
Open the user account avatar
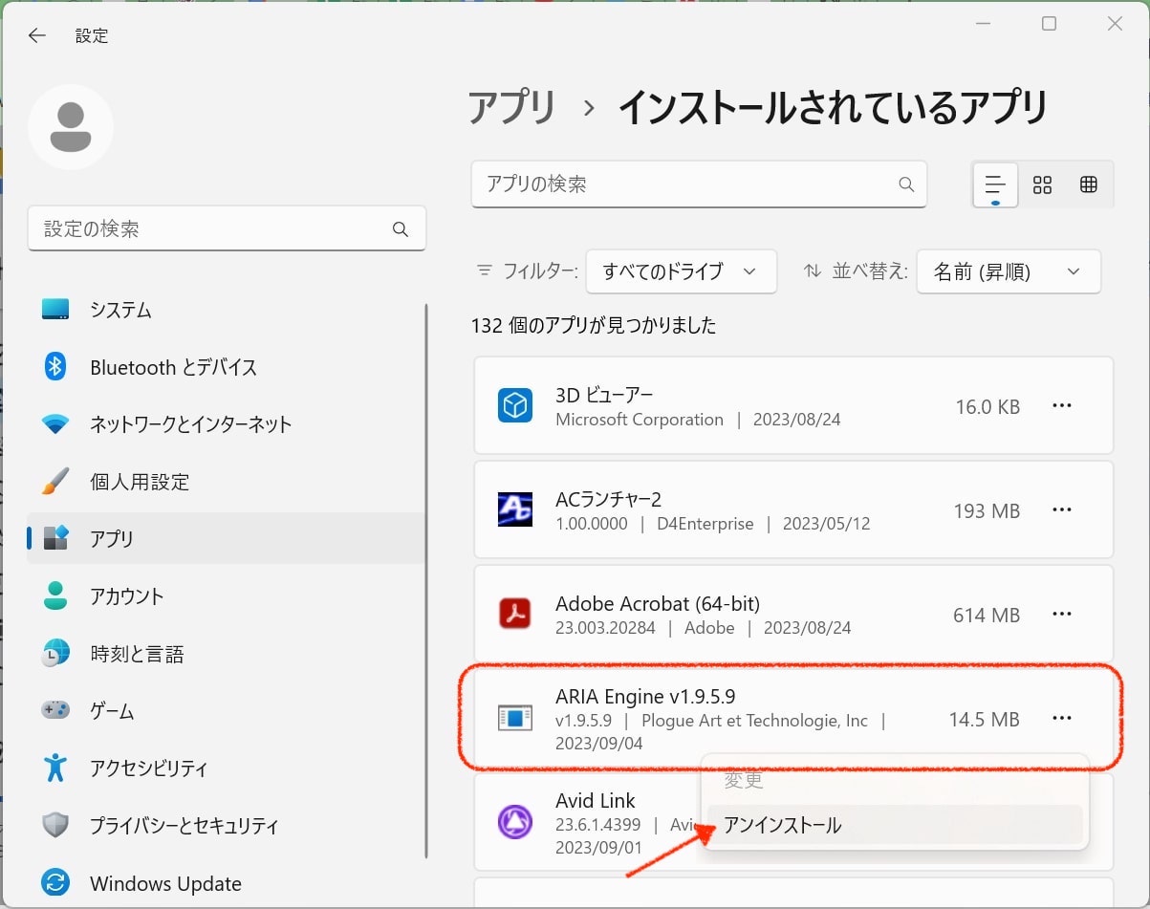(x=71, y=127)
